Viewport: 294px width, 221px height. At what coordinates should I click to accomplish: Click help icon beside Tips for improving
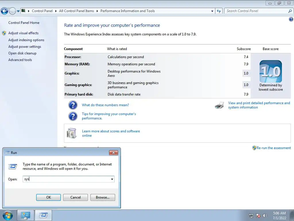point(73,116)
